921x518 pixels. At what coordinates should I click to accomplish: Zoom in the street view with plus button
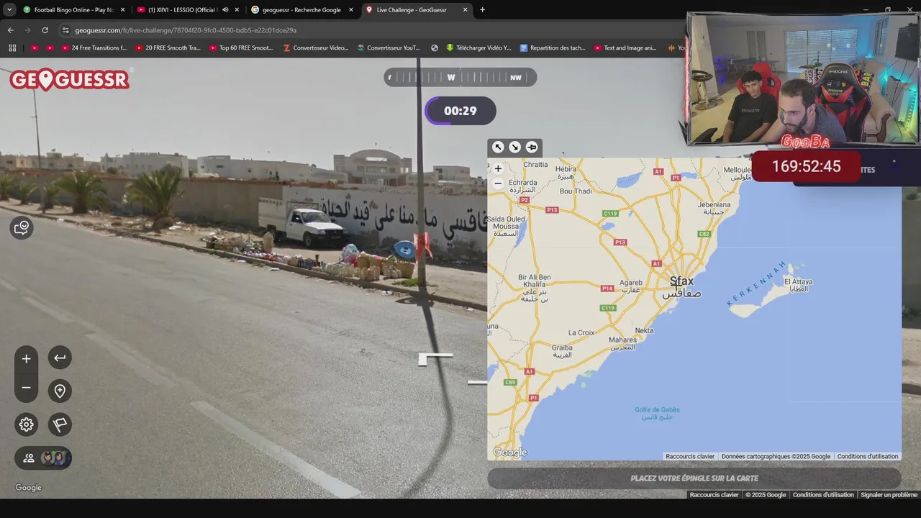point(26,358)
